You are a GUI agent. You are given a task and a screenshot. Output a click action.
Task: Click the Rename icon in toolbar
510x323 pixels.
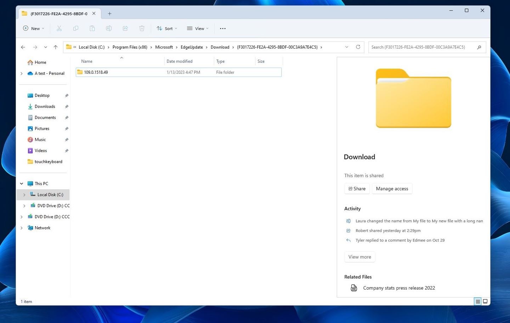109,28
